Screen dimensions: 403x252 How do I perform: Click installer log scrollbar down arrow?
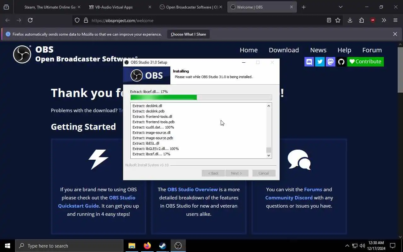tap(269, 155)
